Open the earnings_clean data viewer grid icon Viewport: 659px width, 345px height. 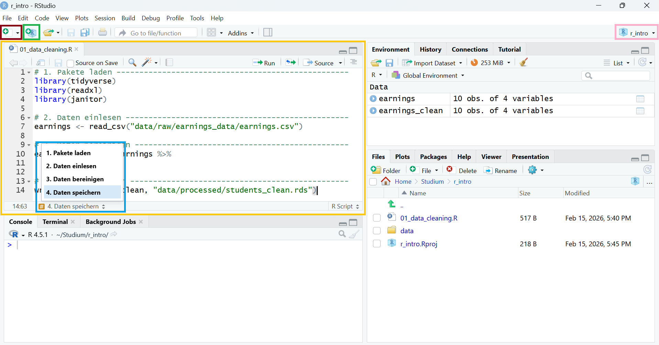640,111
